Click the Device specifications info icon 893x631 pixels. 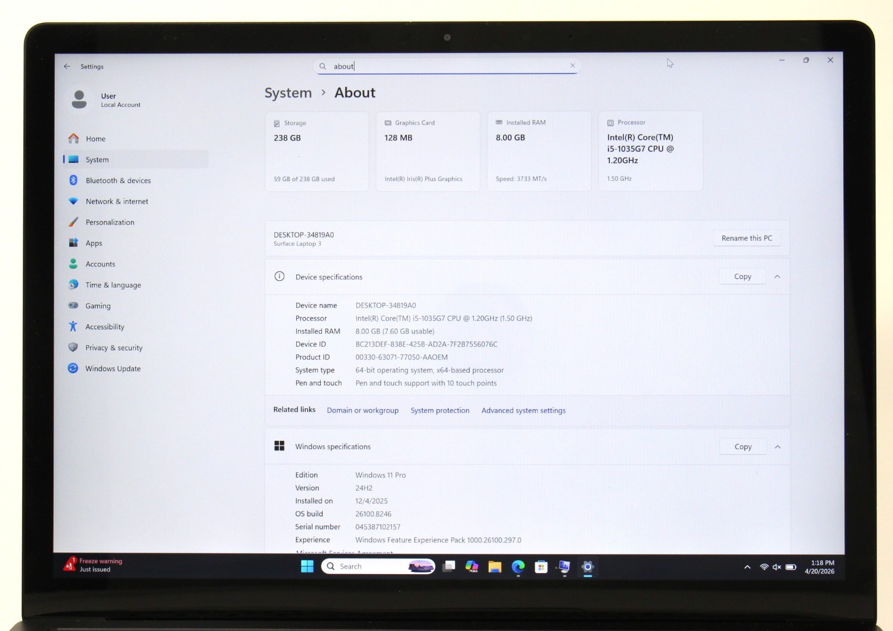pos(280,276)
